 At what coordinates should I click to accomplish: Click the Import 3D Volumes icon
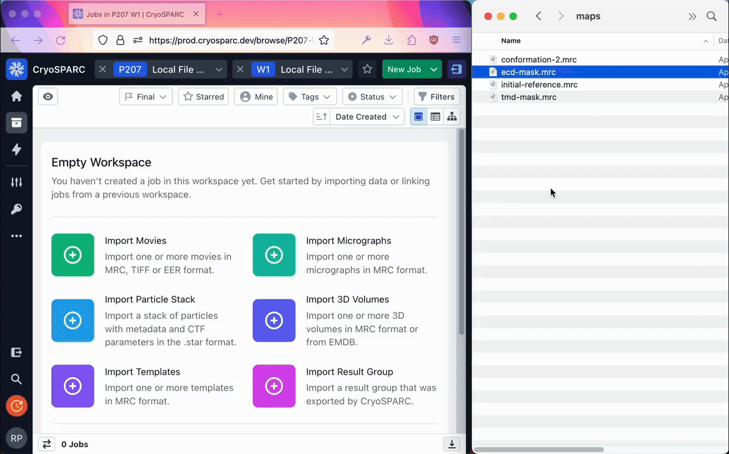point(274,321)
